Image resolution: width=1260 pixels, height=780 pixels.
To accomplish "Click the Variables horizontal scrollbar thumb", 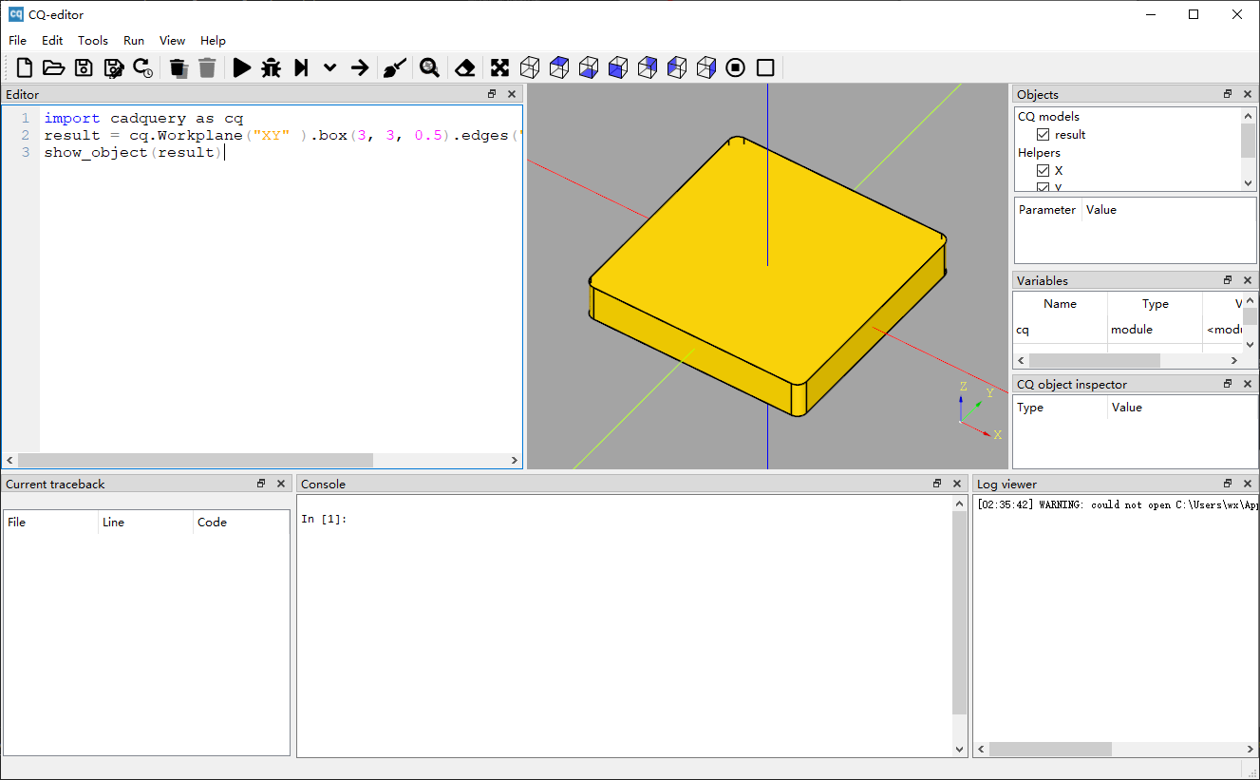I will [x=1094, y=361].
